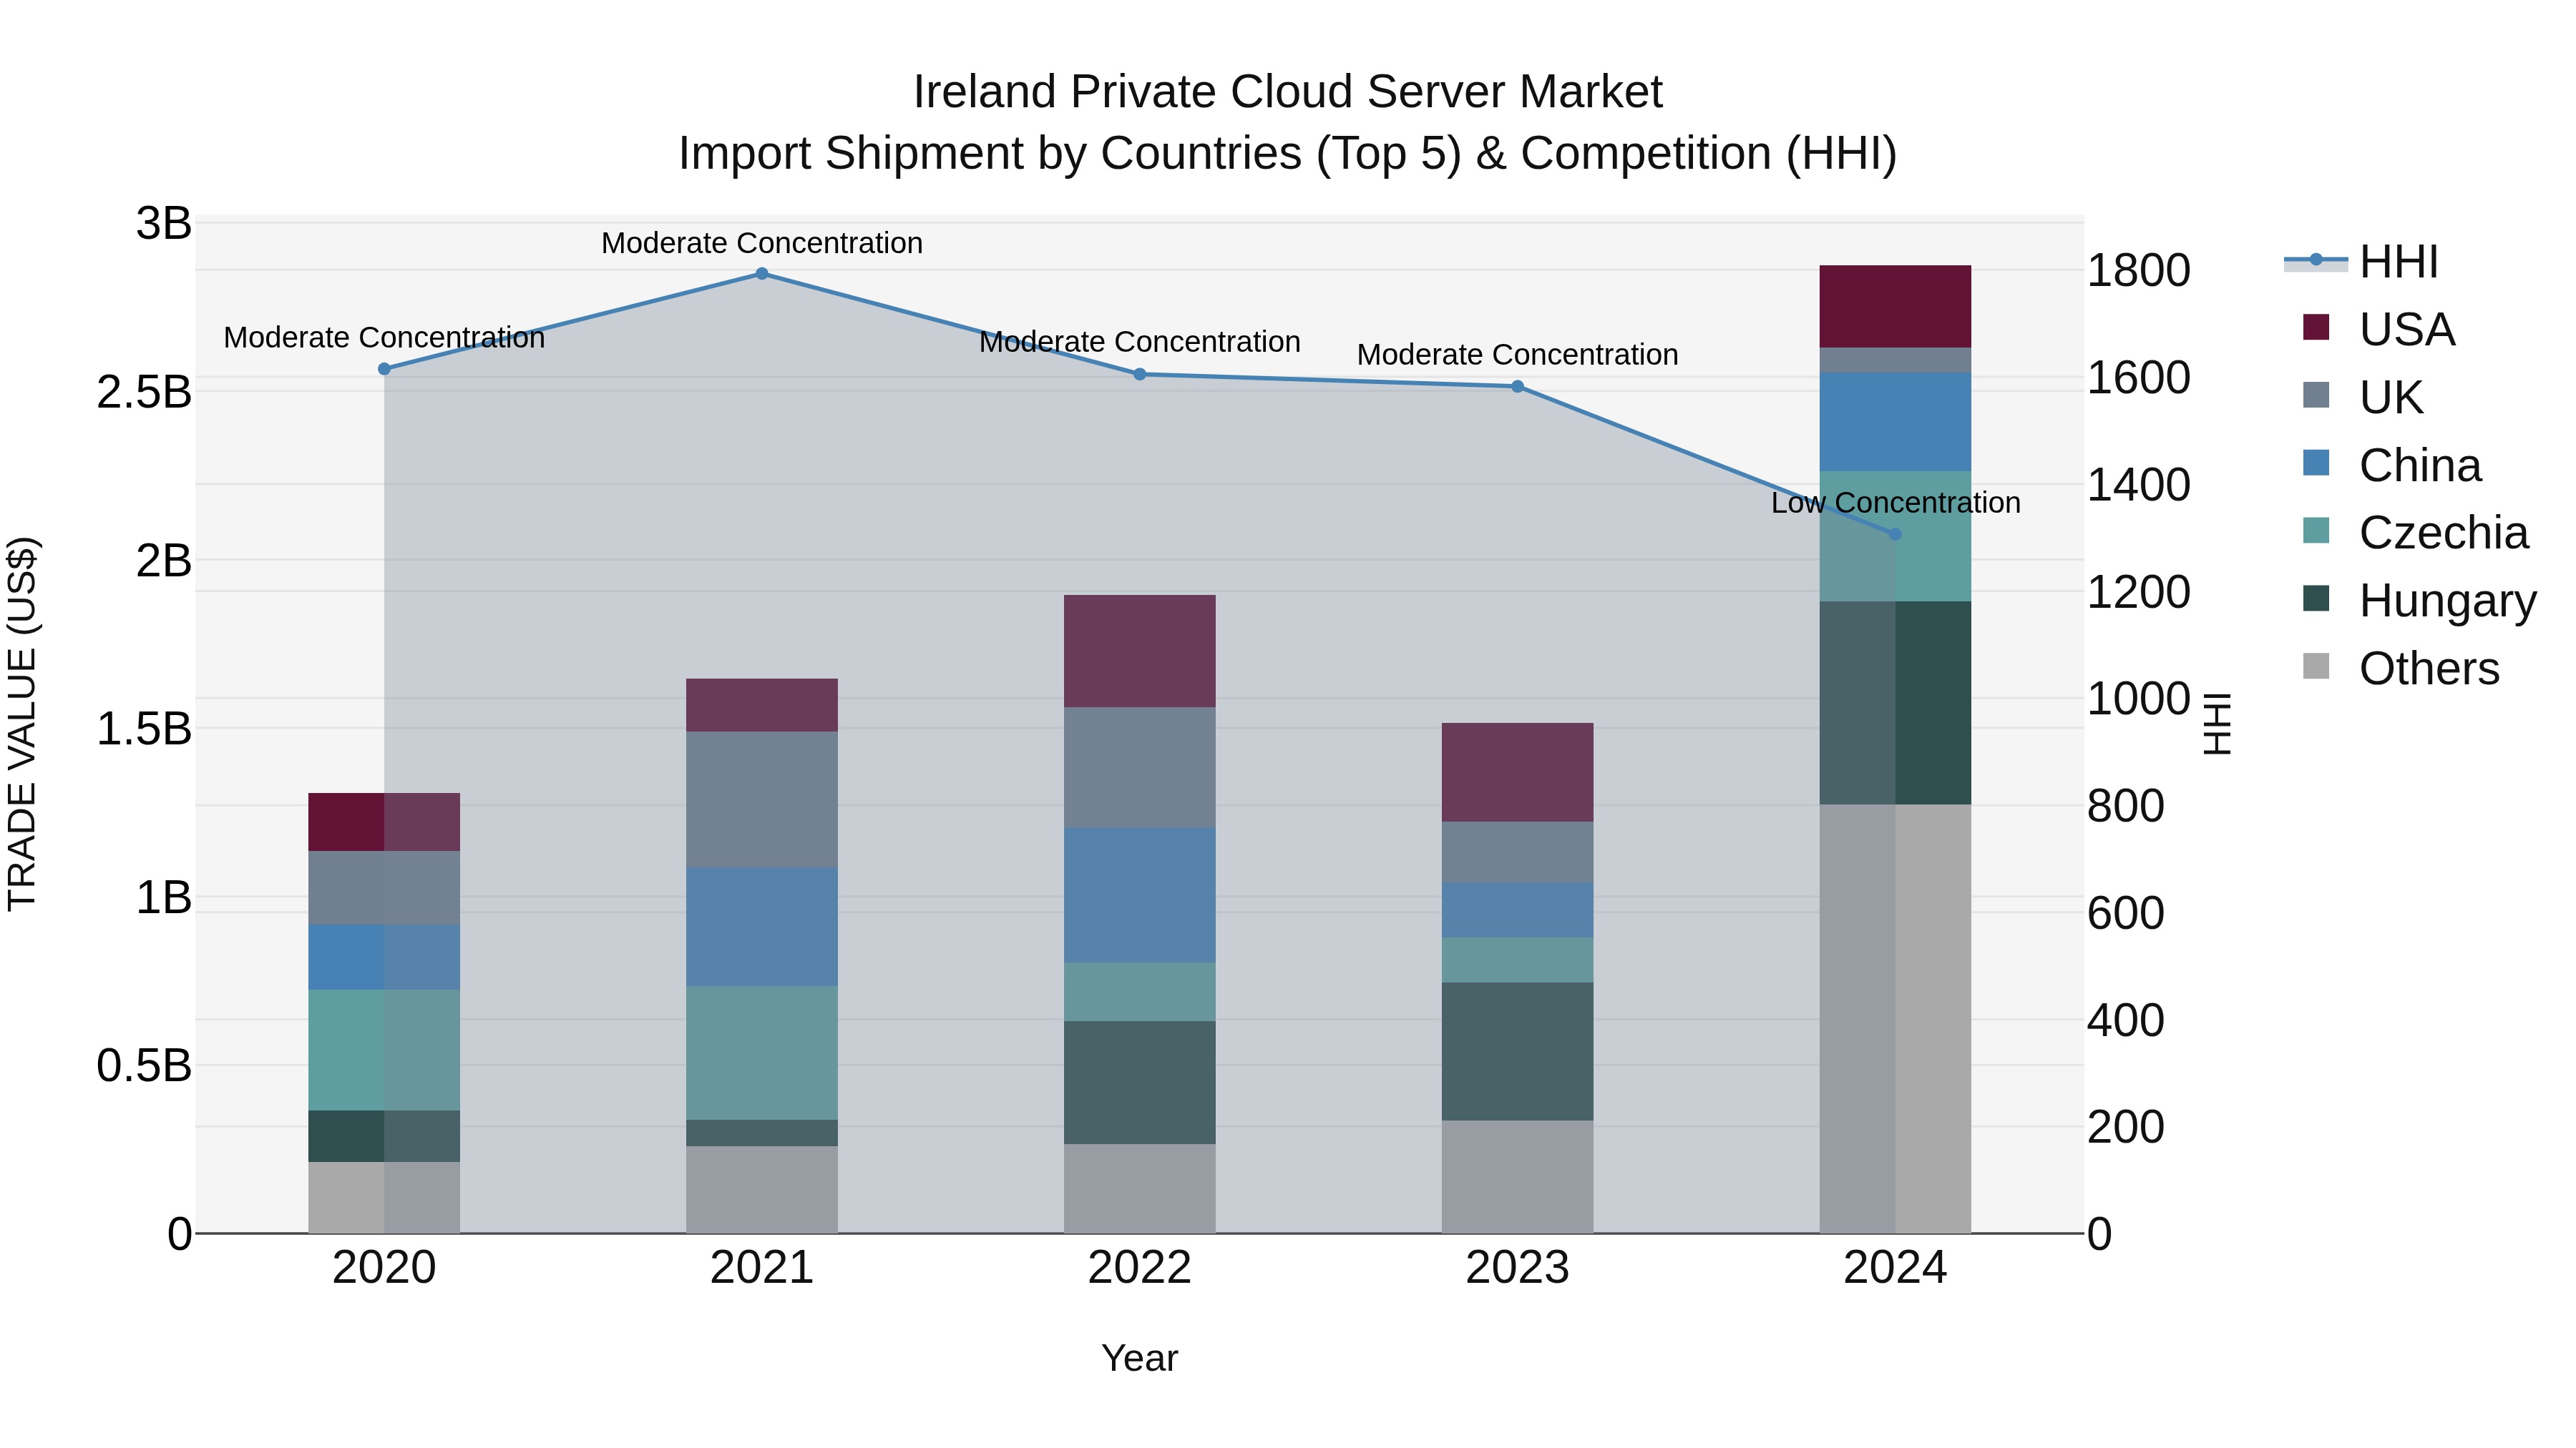Screen dimensions: 2576x1448
Task: Click the '2.5B' left axis tick
Action: tap(144, 392)
